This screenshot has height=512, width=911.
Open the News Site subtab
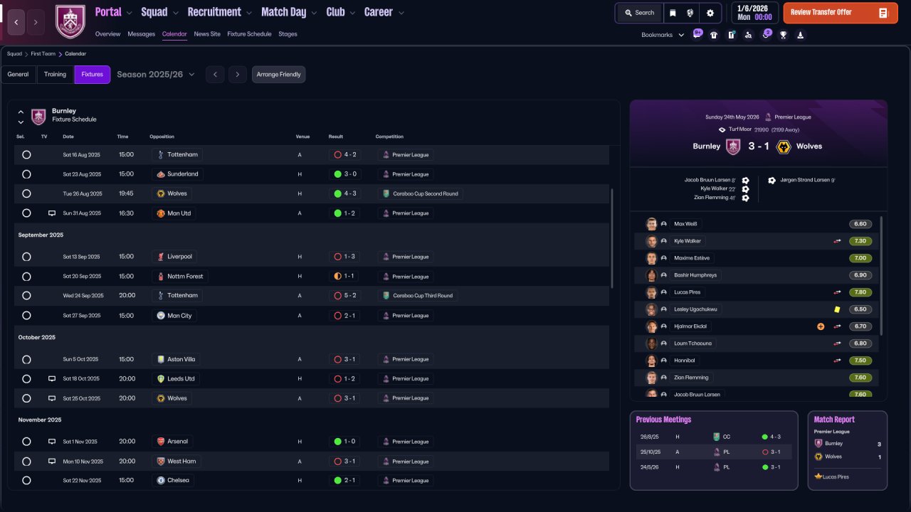pyautogui.click(x=207, y=34)
